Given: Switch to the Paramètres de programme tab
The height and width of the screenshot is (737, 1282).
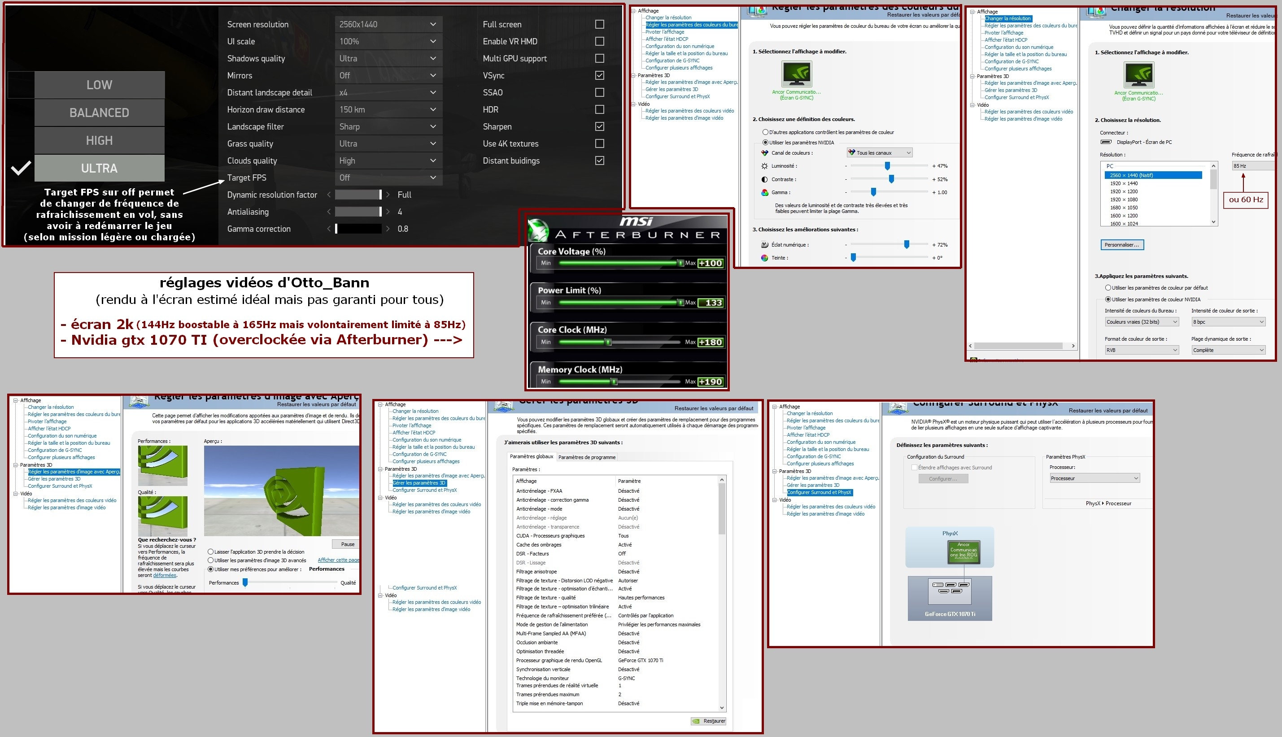Looking at the screenshot, I should point(587,457).
